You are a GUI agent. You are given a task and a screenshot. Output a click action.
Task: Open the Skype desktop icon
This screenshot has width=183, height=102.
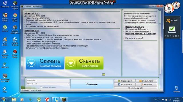5,89
